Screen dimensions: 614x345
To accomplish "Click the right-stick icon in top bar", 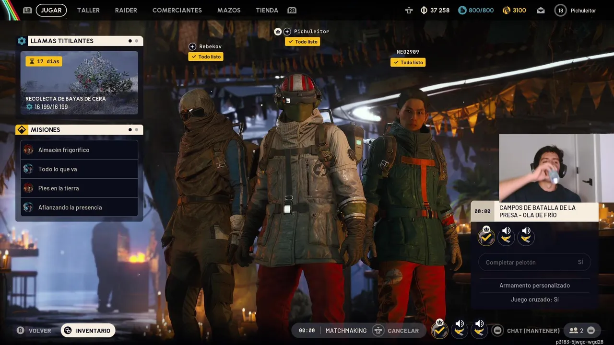I will pos(409,10).
